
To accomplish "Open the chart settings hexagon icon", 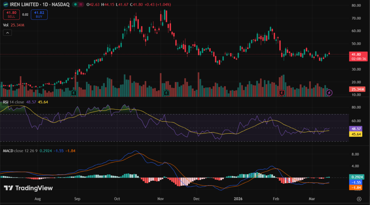I will tap(359, 199).
